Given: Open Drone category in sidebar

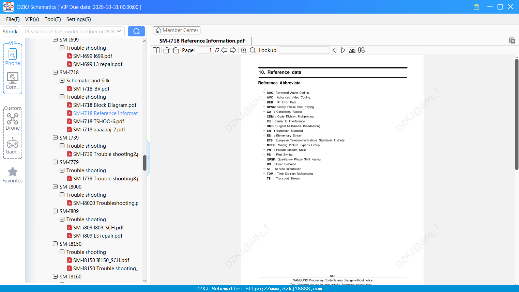Looking at the screenshot, I should click(13, 121).
